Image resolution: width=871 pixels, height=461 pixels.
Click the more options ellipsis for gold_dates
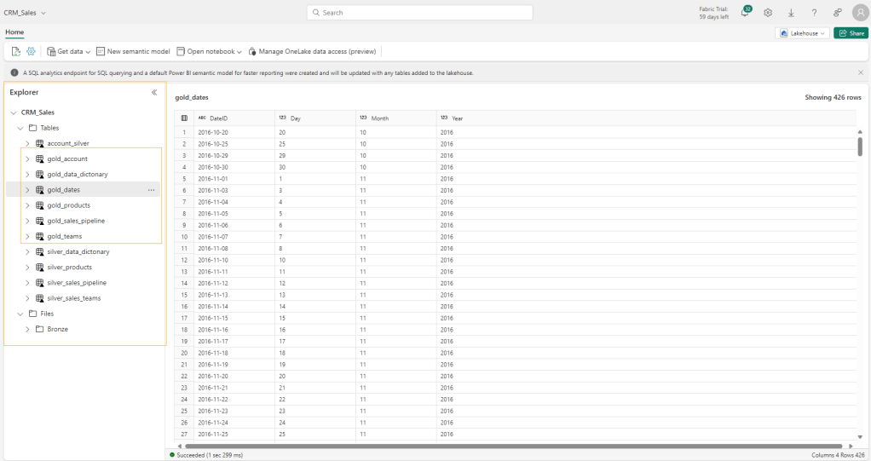[152, 190]
